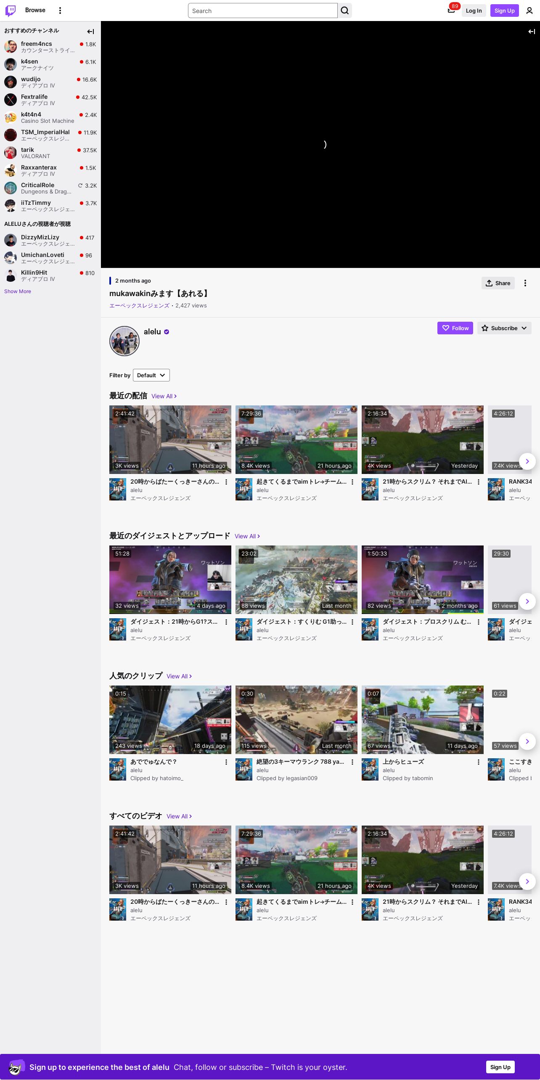Open options for ダイジェスト：プロスクリム highlight
This screenshot has height=1080, width=540.
pyautogui.click(x=479, y=622)
